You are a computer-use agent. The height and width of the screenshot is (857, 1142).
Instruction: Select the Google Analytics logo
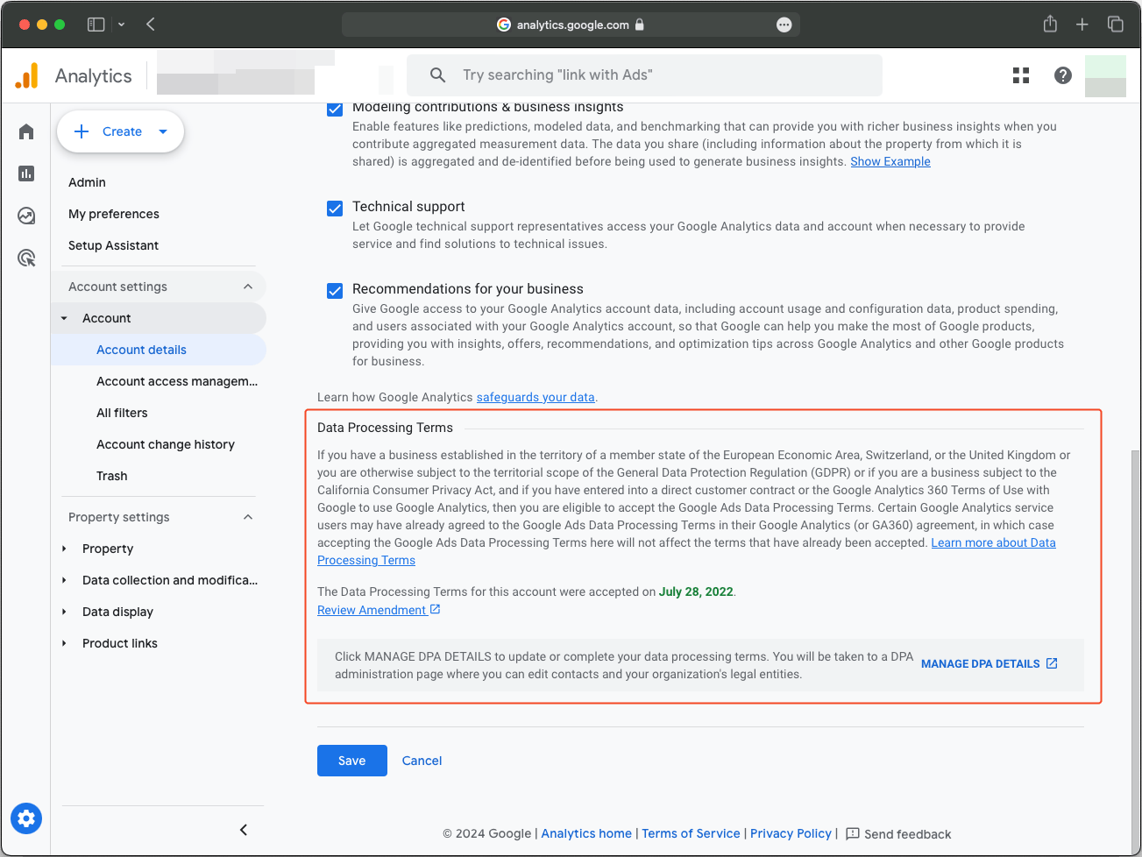click(x=26, y=75)
